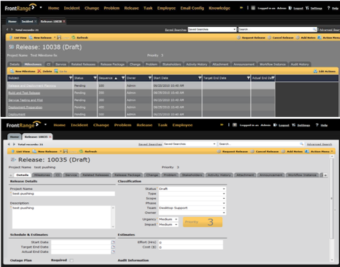Open the Scope dropdown
Screen dimensions: 340x267
pos(223,198)
